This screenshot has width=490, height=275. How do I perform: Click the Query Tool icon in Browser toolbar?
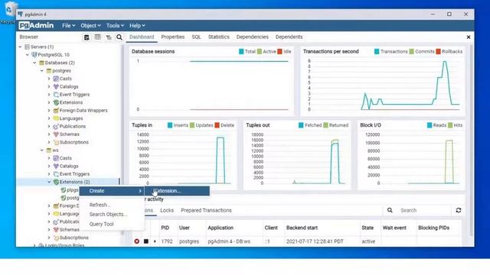point(87,37)
